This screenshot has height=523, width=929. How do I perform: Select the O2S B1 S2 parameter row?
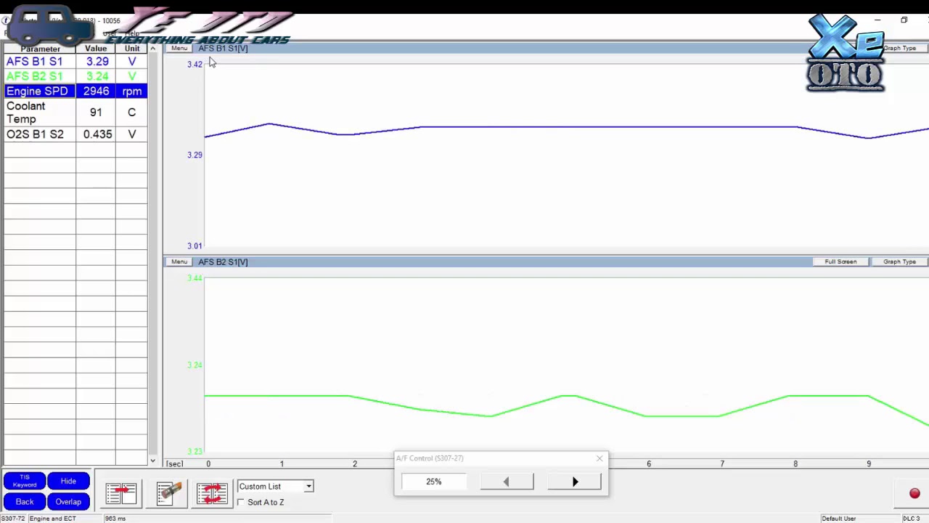click(x=75, y=134)
